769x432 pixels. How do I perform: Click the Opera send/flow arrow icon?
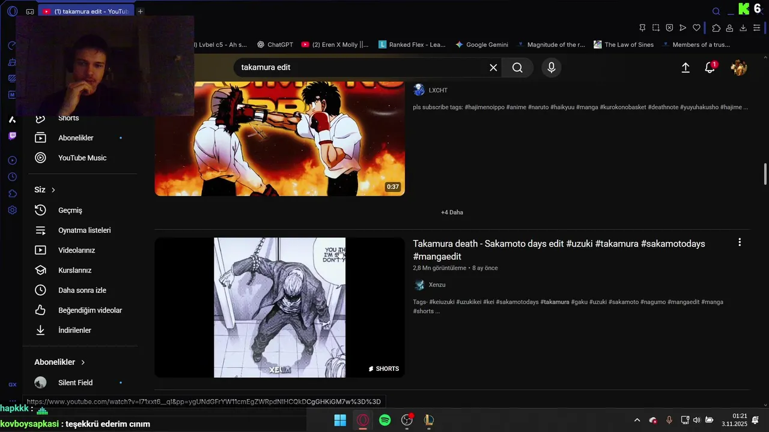click(683, 28)
